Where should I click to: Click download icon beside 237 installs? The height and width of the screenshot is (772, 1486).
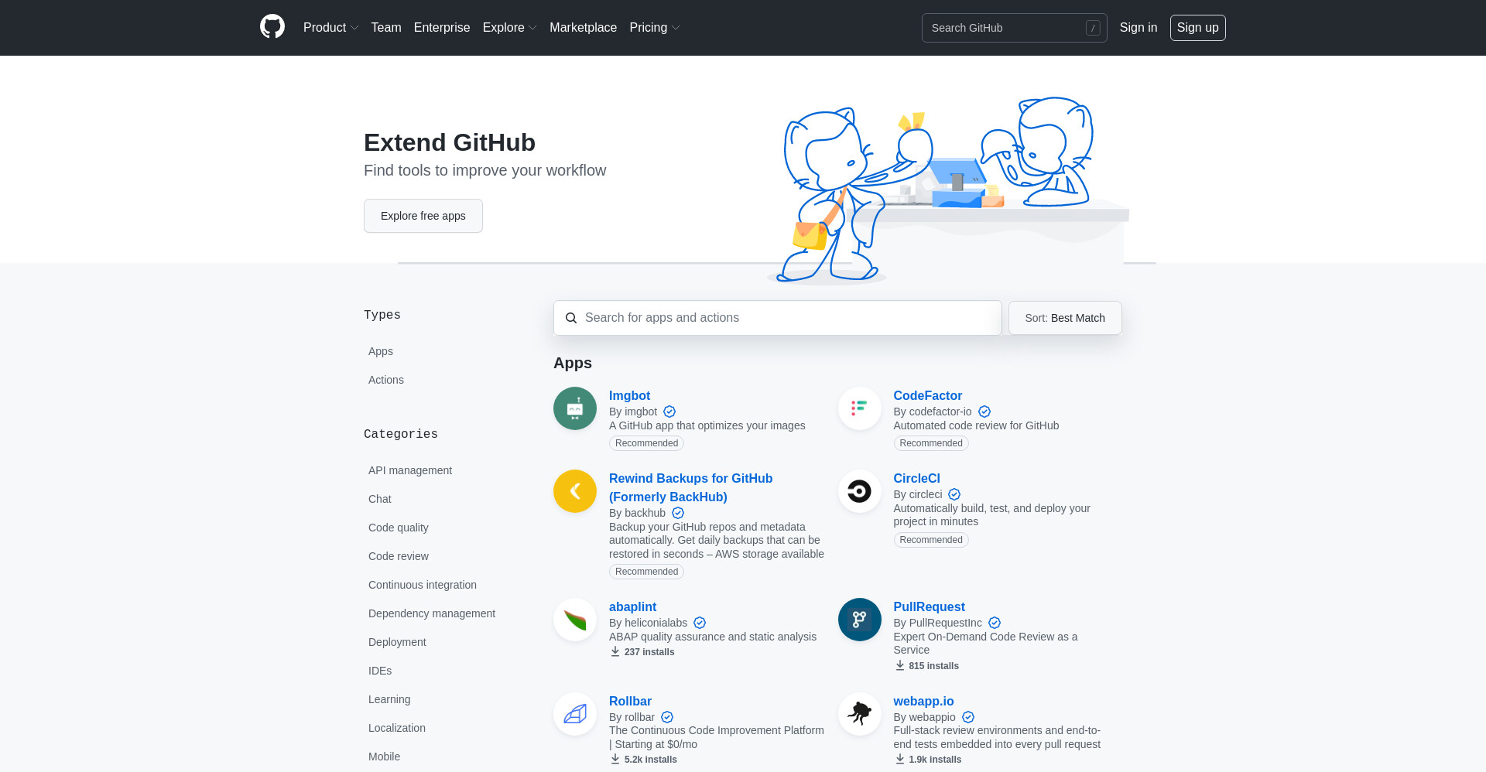615,651
